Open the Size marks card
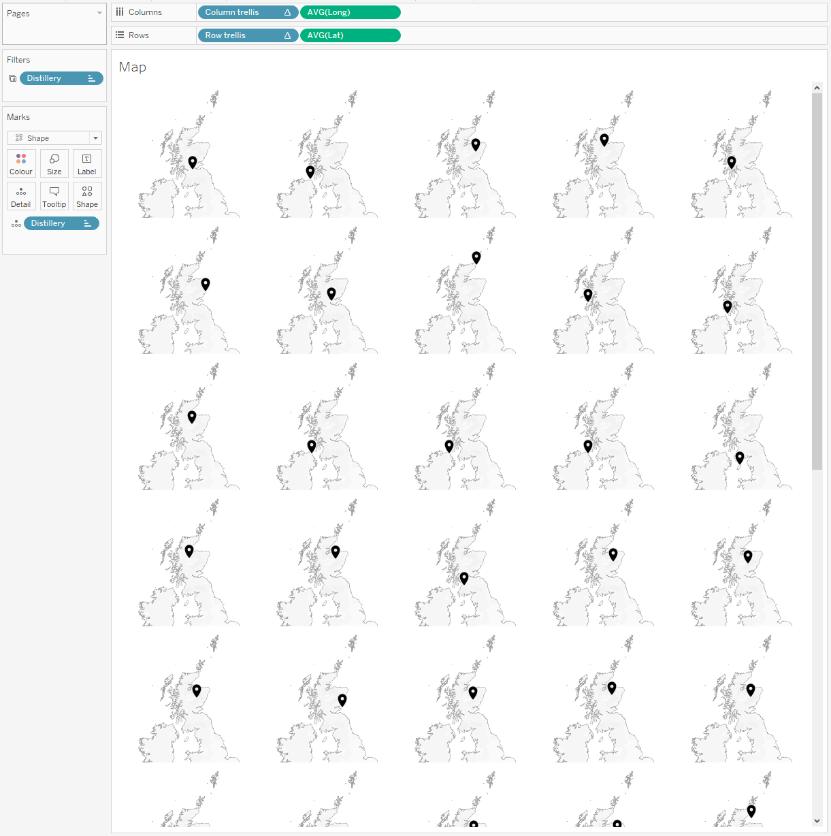831x836 pixels. pos(54,163)
